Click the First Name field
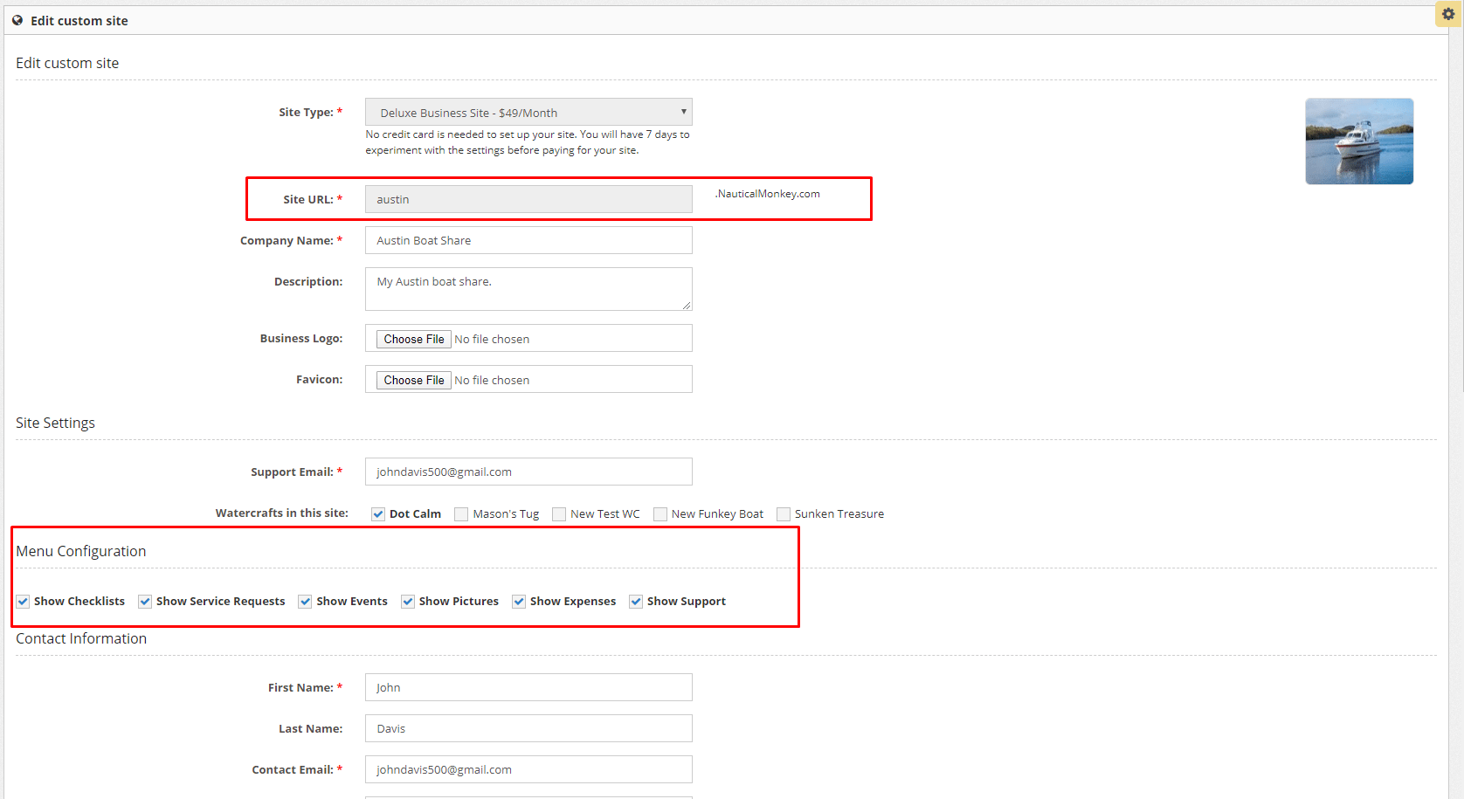Screen dimensions: 1464x799 coord(528,687)
